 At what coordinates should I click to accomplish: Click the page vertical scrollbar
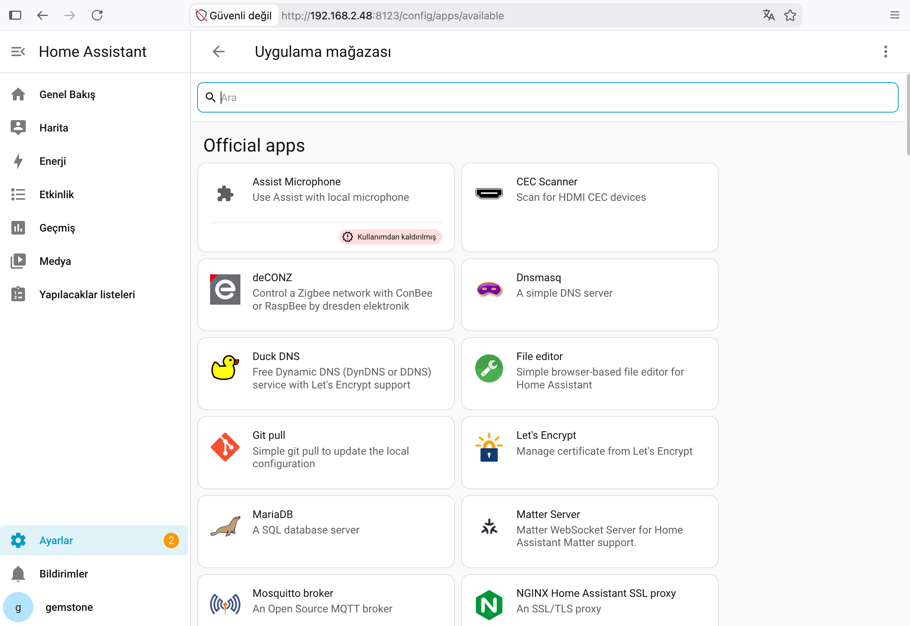click(x=908, y=114)
